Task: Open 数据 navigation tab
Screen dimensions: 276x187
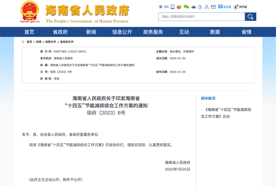Action: (215, 32)
